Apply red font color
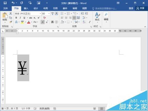This screenshot has height=111, width=148. (x=29, y=22)
